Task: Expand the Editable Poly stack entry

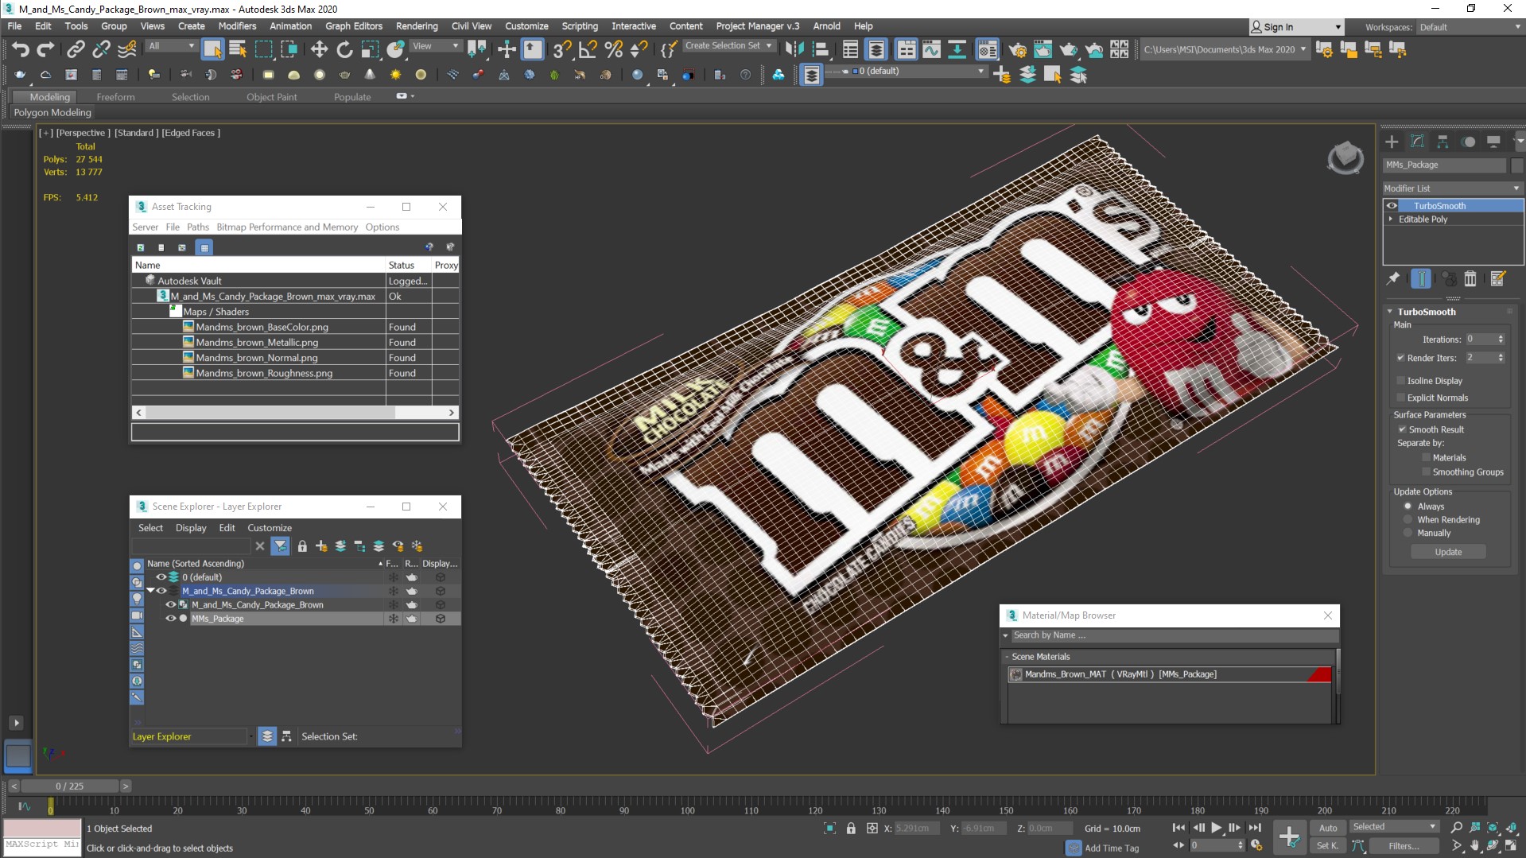Action: point(1391,219)
